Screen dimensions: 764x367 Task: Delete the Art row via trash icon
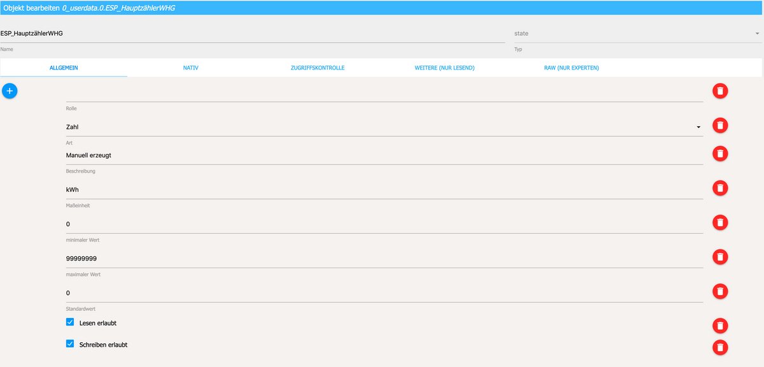tap(720, 126)
